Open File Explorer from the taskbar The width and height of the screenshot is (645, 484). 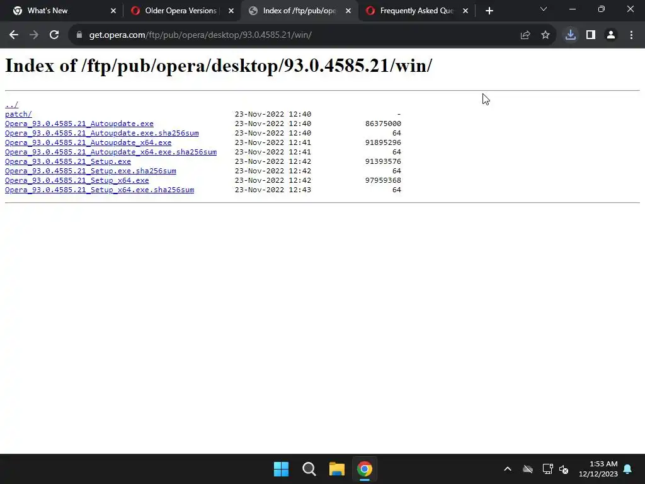(337, 469)
